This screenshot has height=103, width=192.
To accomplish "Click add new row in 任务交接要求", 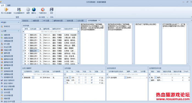I will [43, 74].
